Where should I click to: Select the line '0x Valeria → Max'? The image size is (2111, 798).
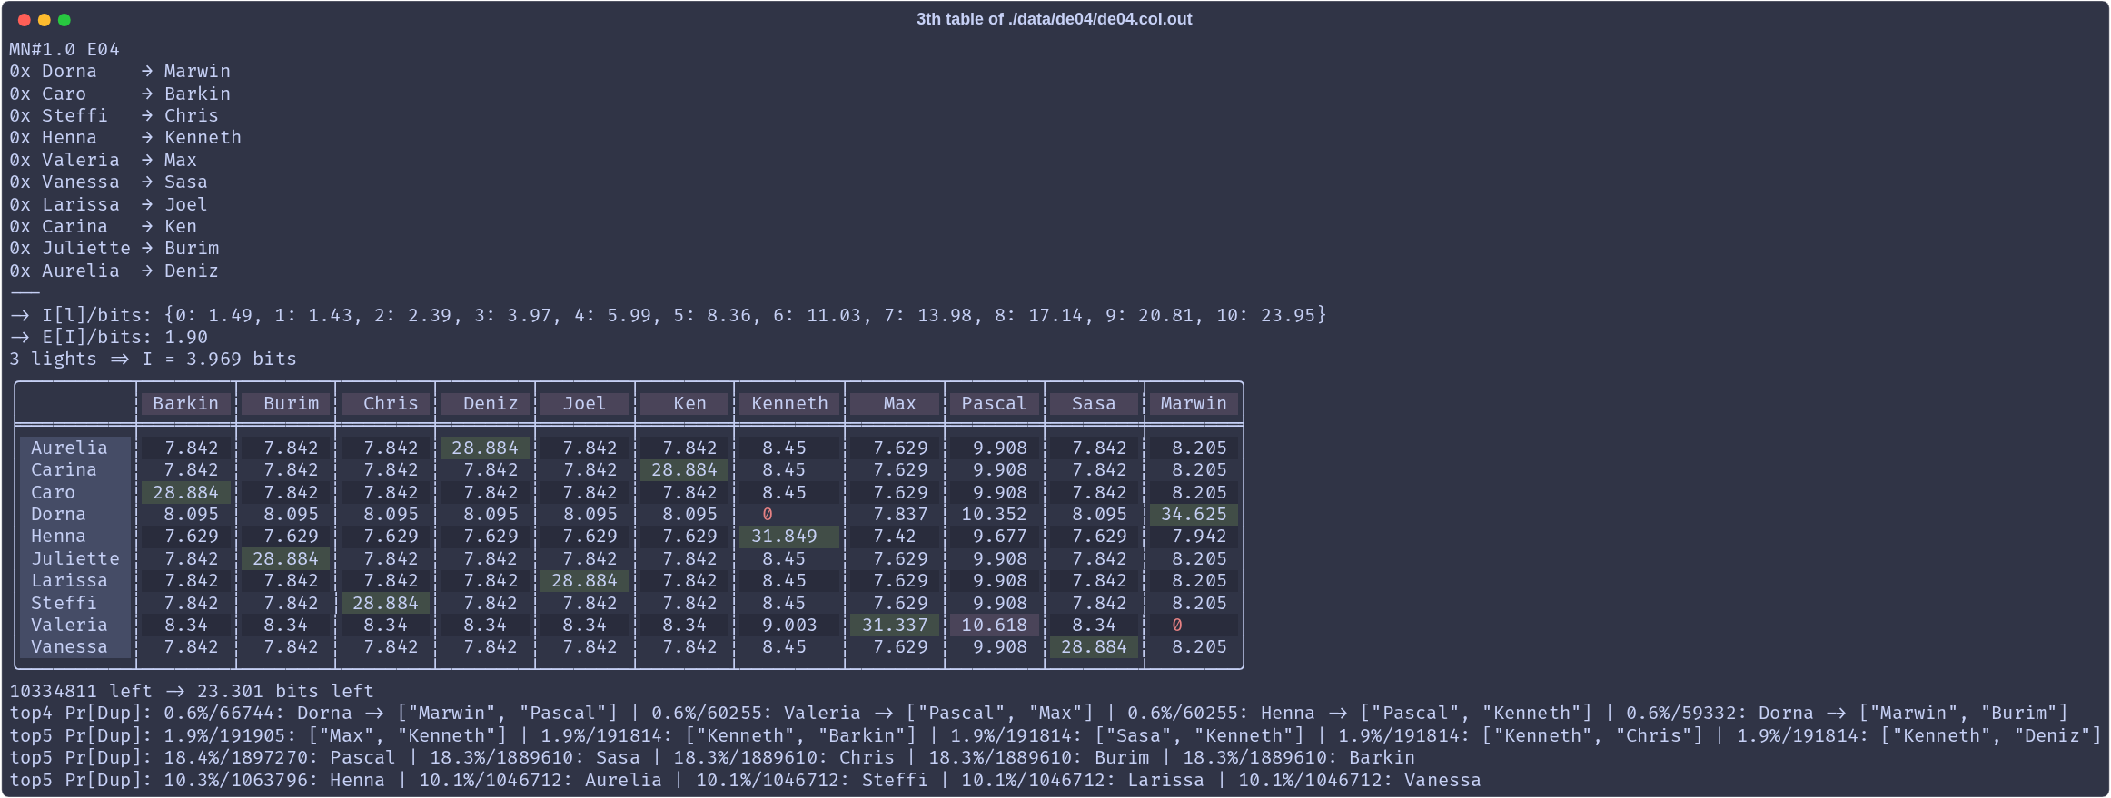click(103, 160)
